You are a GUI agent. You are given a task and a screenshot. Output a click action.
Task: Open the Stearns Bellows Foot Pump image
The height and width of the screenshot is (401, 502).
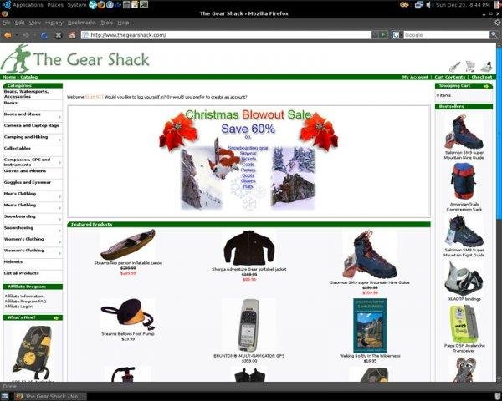(x=128, y=314)
